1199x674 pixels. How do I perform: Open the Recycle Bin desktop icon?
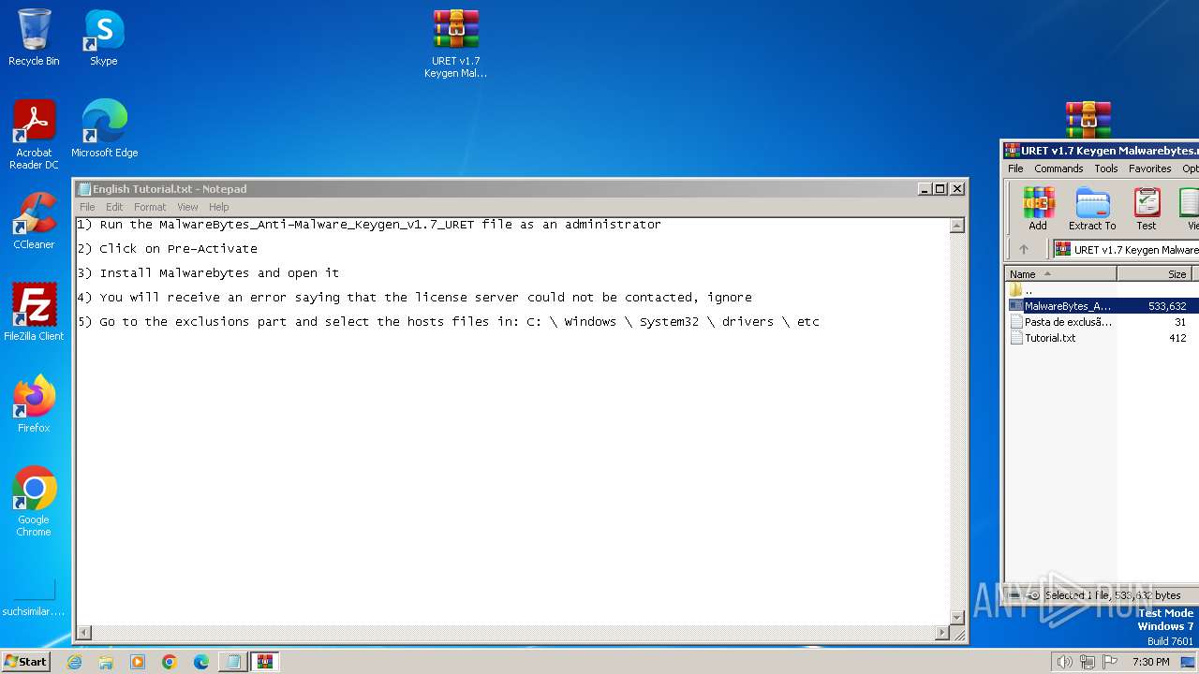pyautogui.click(x=34, y=38)
